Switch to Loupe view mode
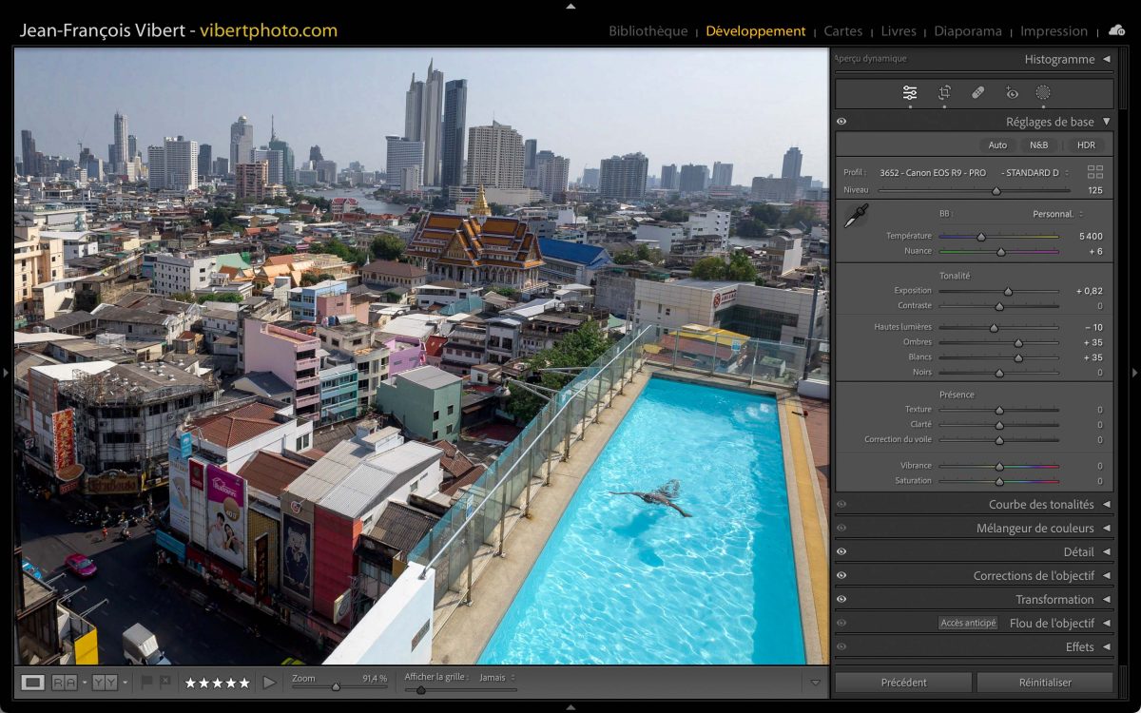 33,682
